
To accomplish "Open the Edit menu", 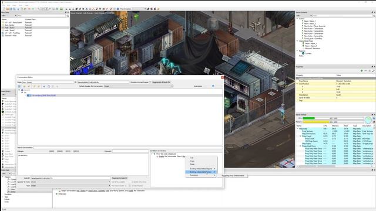I will tap(9, 5).
